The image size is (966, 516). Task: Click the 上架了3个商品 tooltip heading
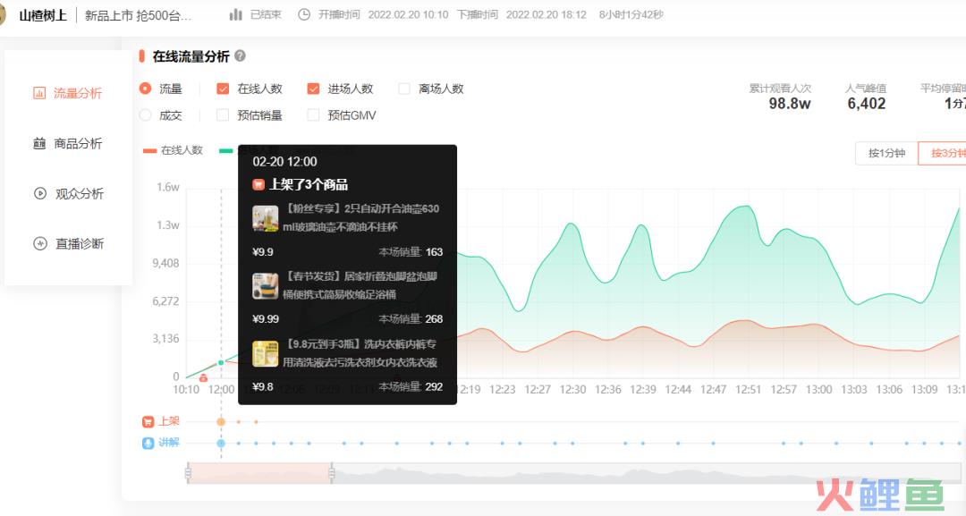[309, 184]
